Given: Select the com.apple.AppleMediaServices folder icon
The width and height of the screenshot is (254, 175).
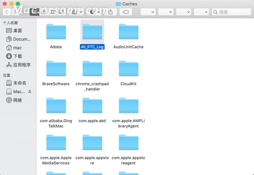Looking at the screenshot, I should [x=56, y=142].
